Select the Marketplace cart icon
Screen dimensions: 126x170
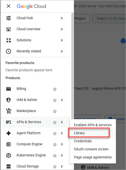(9, 111)
